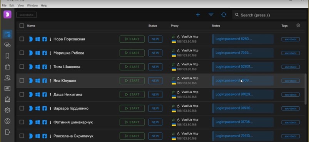Sort by Name column header
Screen dimensions: 309x142
(x=31, y=26)
